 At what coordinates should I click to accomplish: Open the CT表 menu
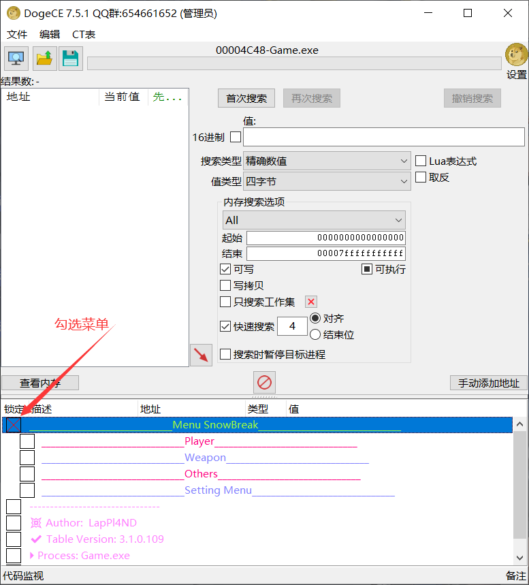click(84, 34)
